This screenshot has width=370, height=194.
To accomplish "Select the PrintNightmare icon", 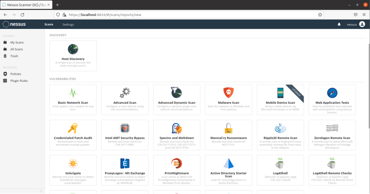I will pos(176,163).
